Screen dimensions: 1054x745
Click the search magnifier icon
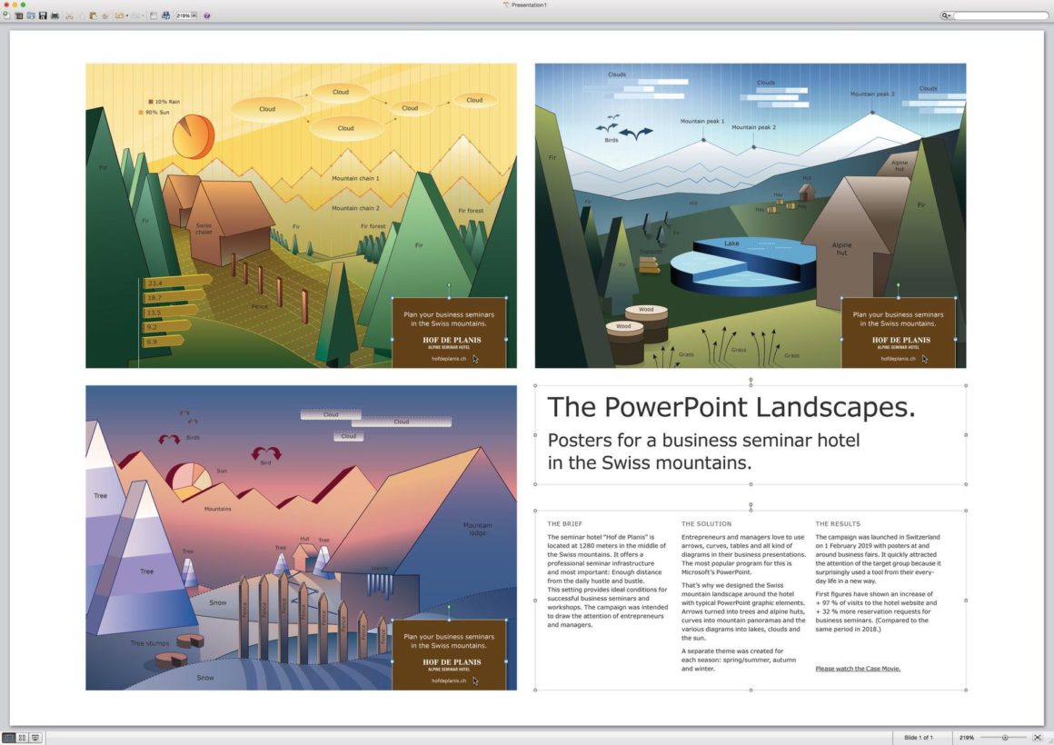tap(944, 15)
